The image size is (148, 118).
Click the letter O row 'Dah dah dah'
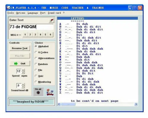coord(87,62)
